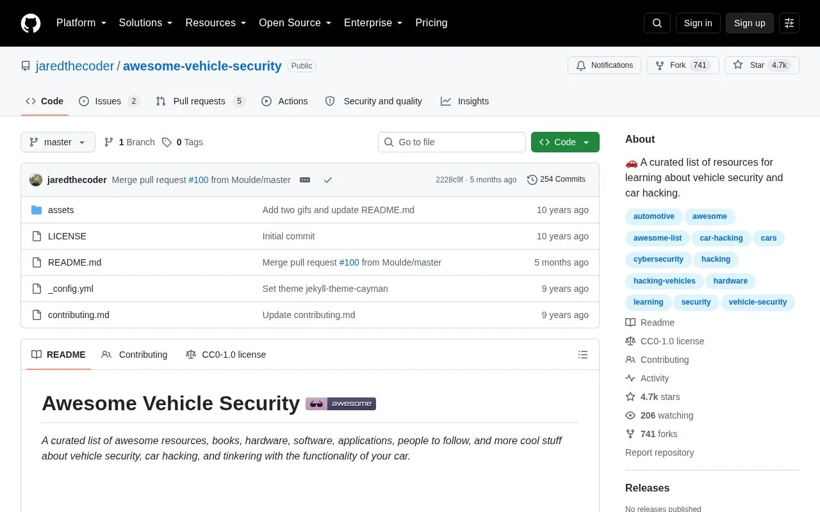Open the README.md file
Viewport: 820px width, 512px height.
(x=74, y=262)
